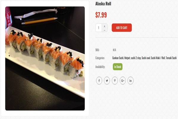The width and height of the screenshot is (178, 119).
Task: Open the Gunkan Sushi category link
Action: (118, 58)
